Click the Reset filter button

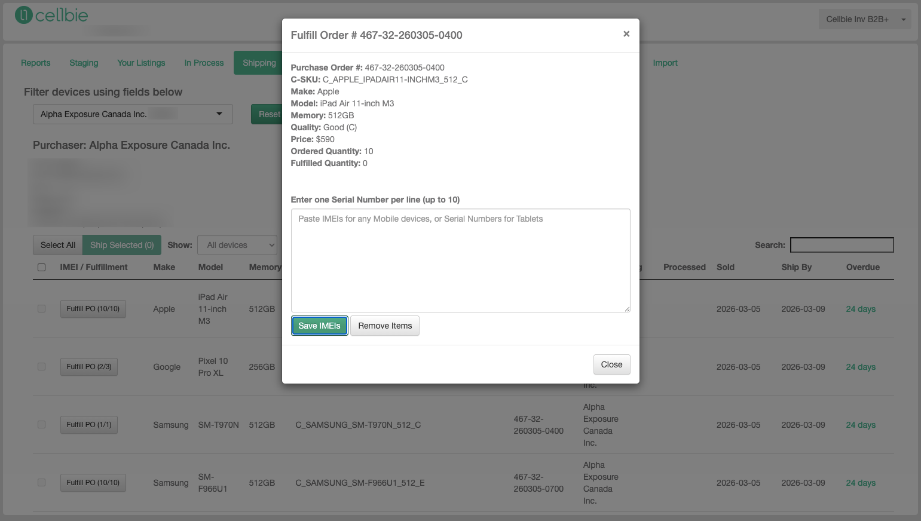pyautogui.click(x=268, y=114)
